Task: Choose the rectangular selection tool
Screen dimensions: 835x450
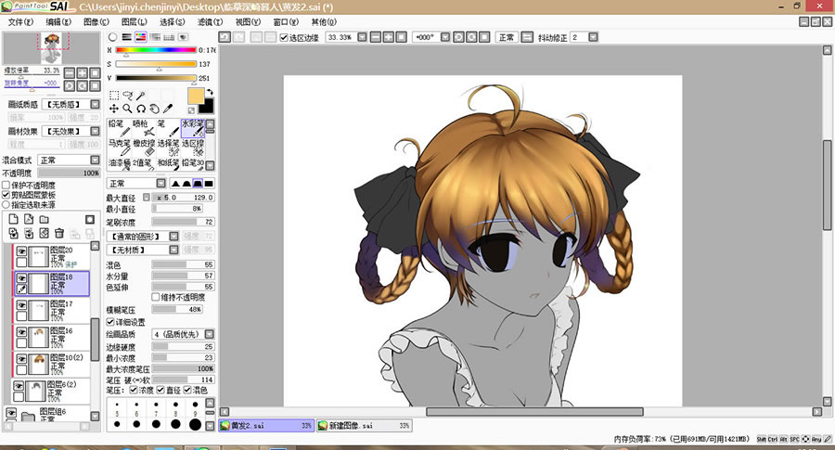Action: click(x=114, y=96)
